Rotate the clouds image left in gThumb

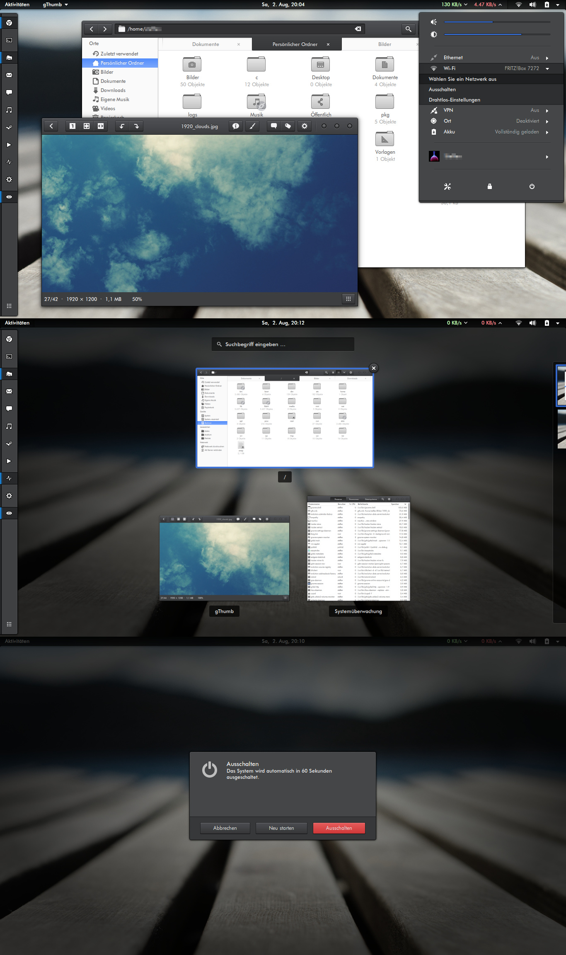point(122,126)
